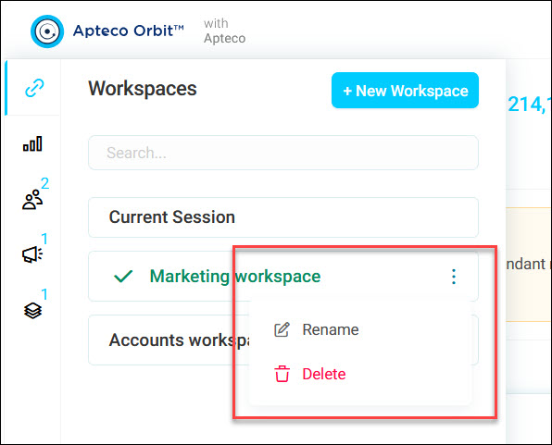
Task: Click the blue 214 count figure
Action: (529, 105)
